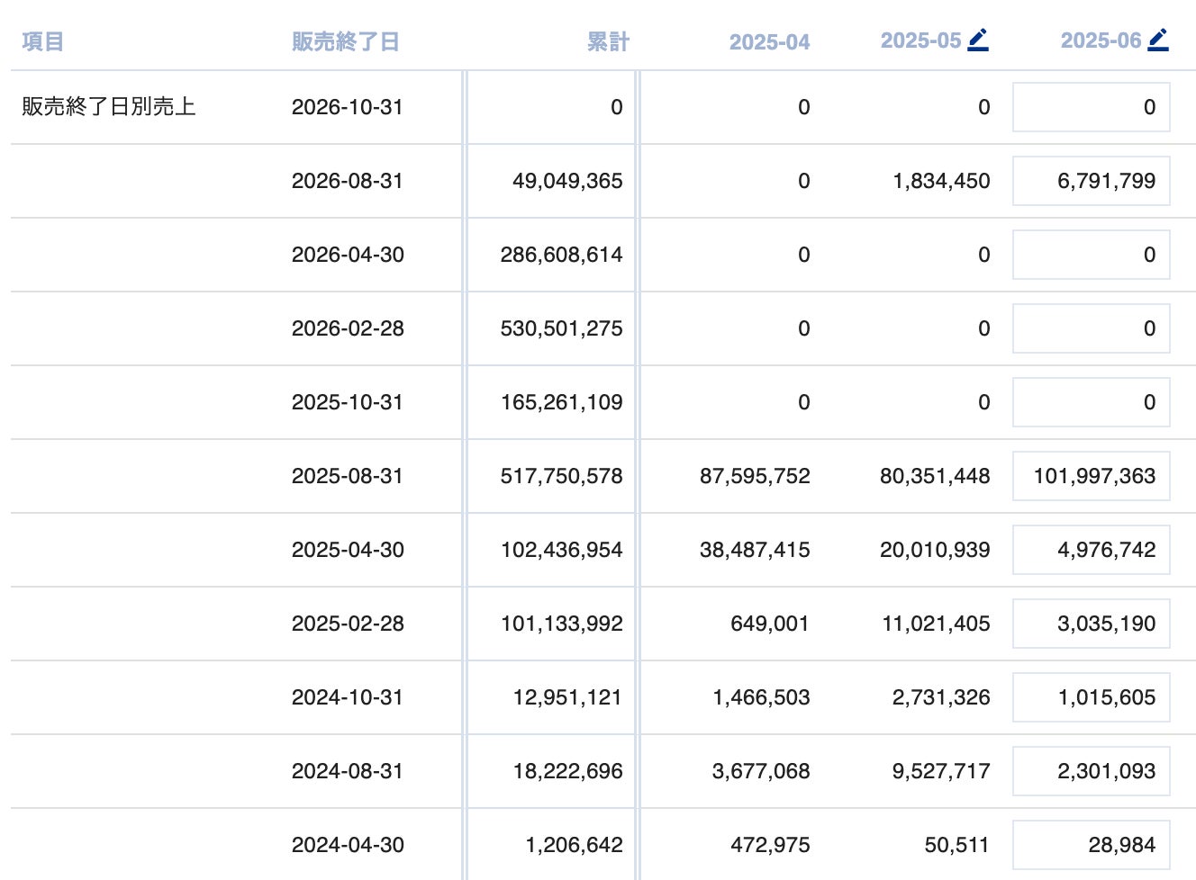The width and height of the screenshot is (1196, 880).
Task: Click the 2025-08-31 sales end date cell
Action: [x=347, y=476]
